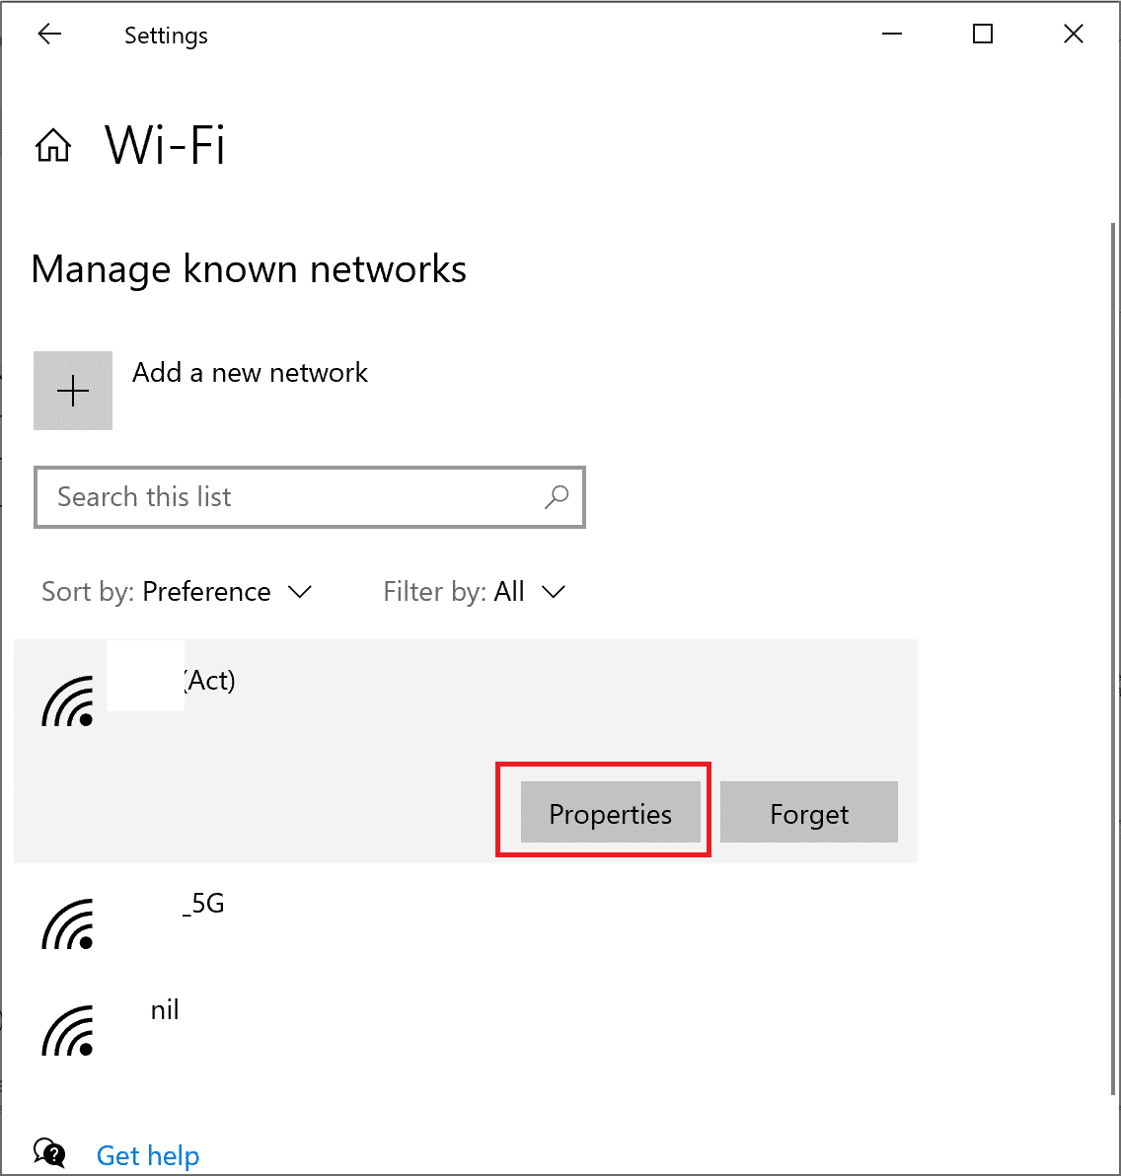Click the magnifier icon in the search box
The width and height of the screenshot is (1121, 1176).
(557, 497)
